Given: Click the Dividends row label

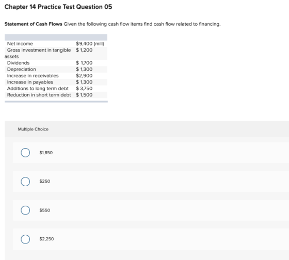Looking at the screenshot, I should click(18, 63).
